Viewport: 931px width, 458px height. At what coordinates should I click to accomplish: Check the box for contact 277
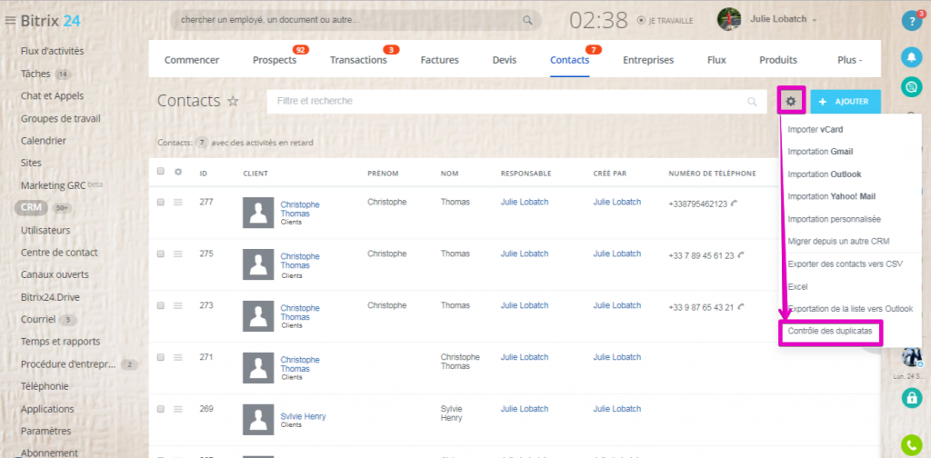[x=160, y=203]
